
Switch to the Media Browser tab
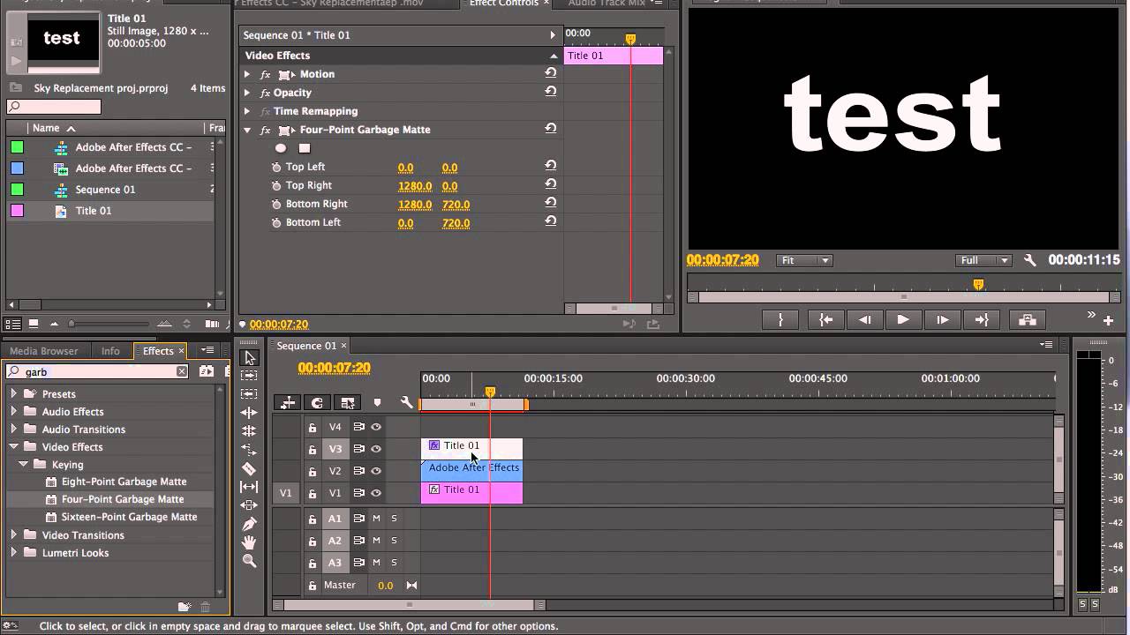(43, 351)
